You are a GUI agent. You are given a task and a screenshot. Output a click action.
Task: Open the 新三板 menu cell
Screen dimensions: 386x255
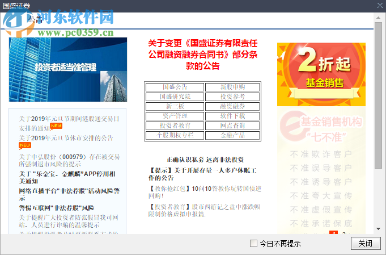coord(175,106)
